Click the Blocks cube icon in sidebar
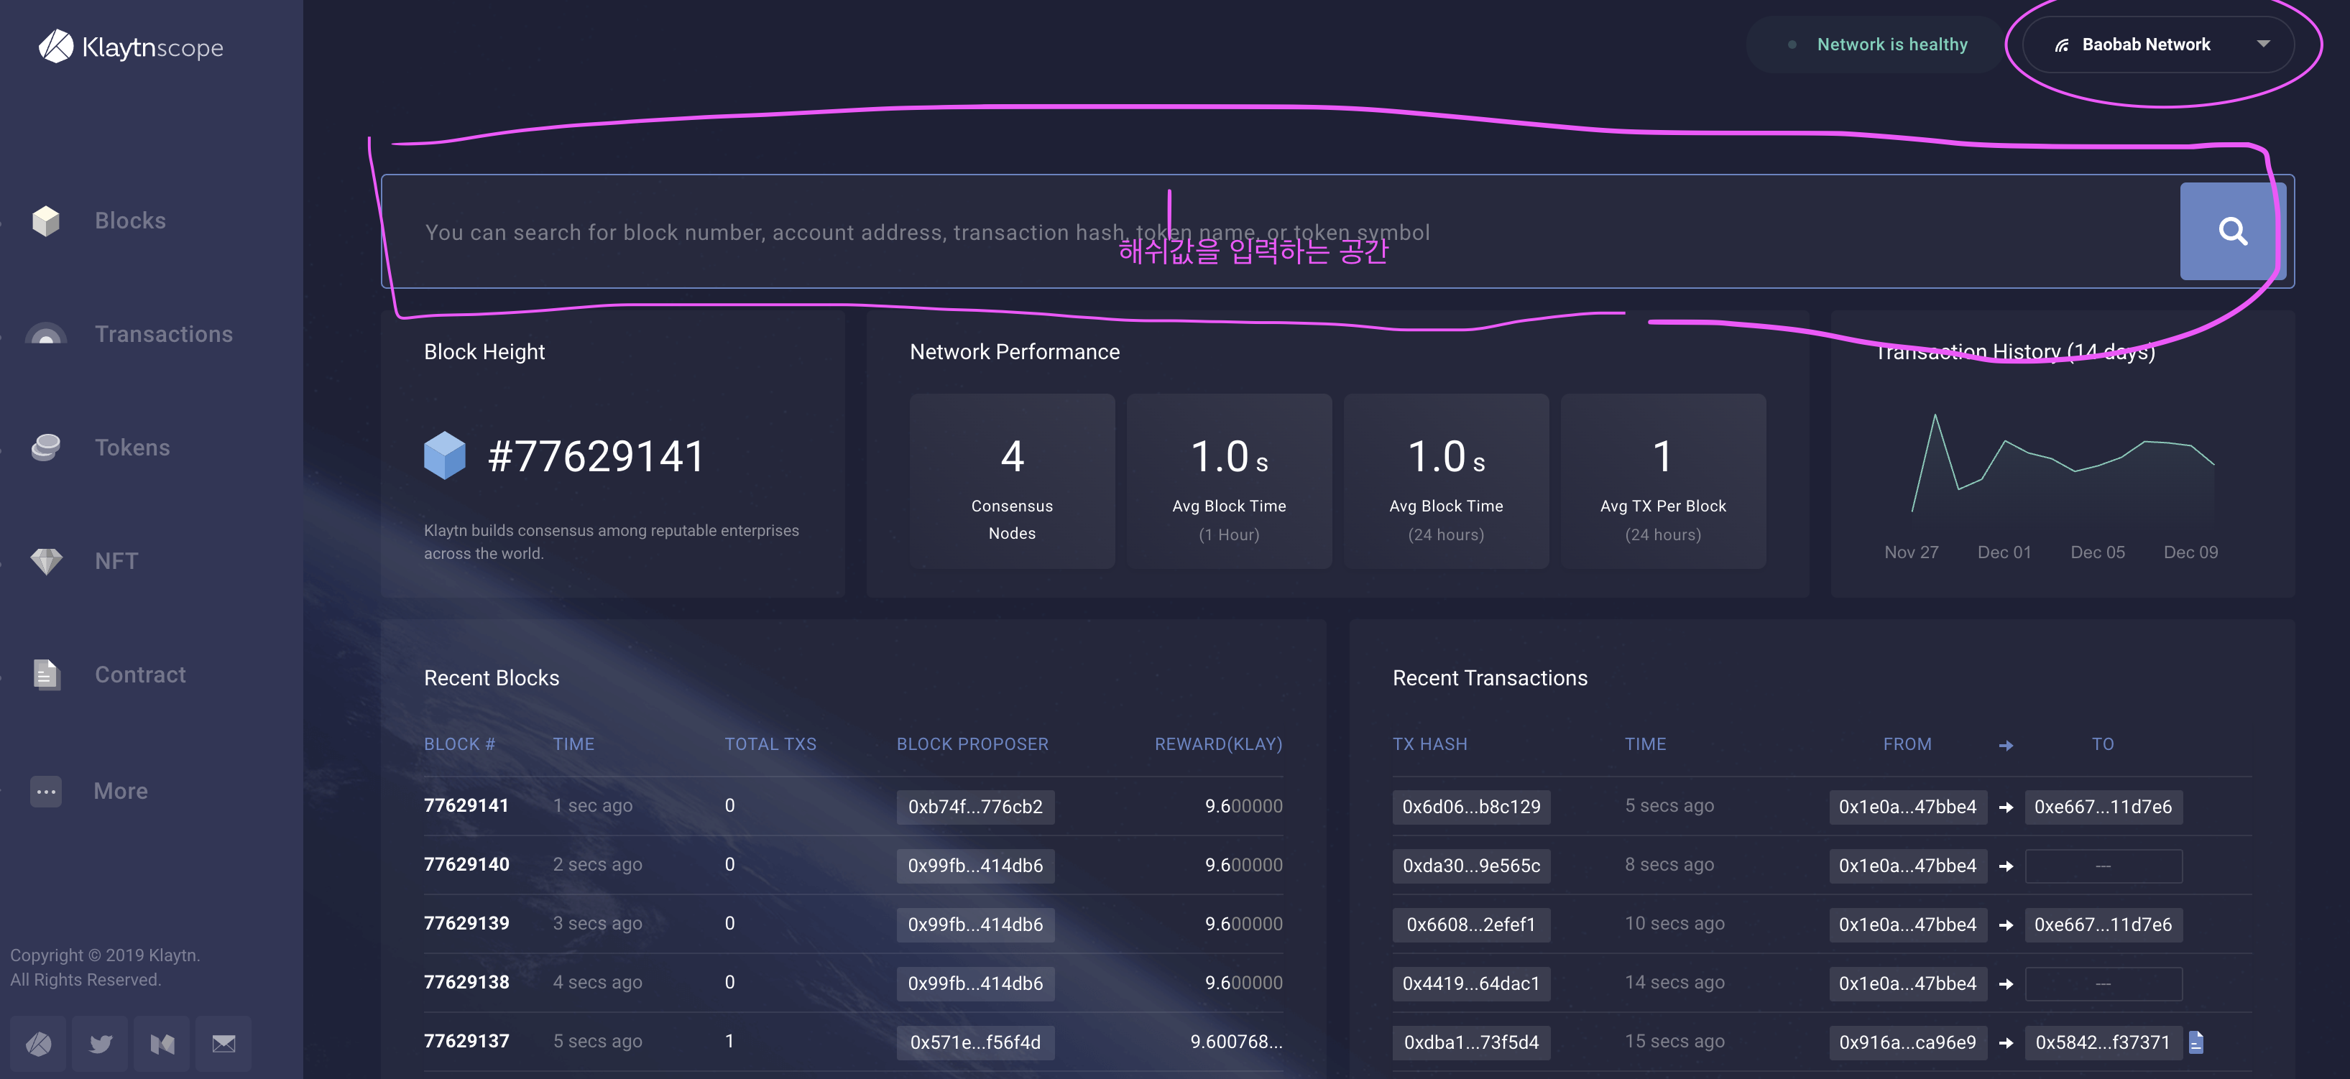Screen dimensions: 2350x1079 45,221
